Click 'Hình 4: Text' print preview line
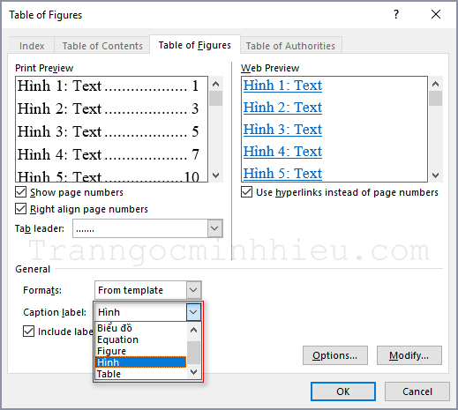The width and height of the screenshot is (458, 410). [109, 154]
